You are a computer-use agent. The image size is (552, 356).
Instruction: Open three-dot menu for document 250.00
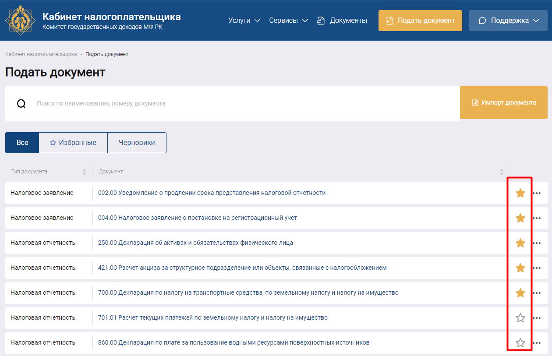537,243
